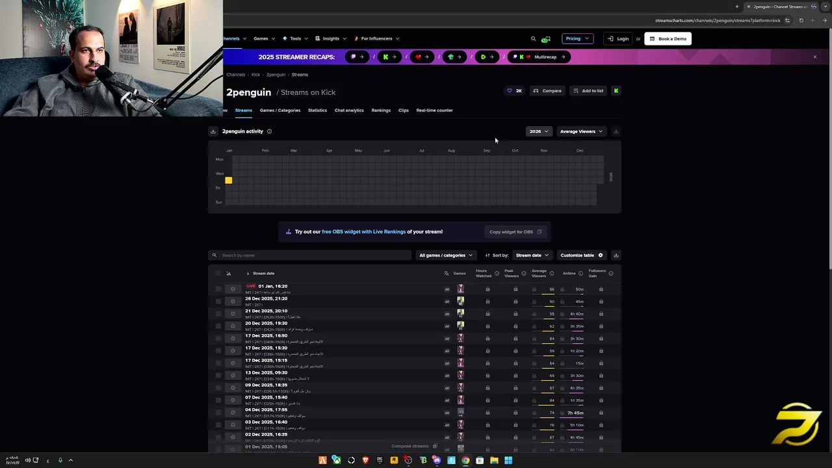Check the box for 17 Dec 2025, 16:50

(218, 339)
